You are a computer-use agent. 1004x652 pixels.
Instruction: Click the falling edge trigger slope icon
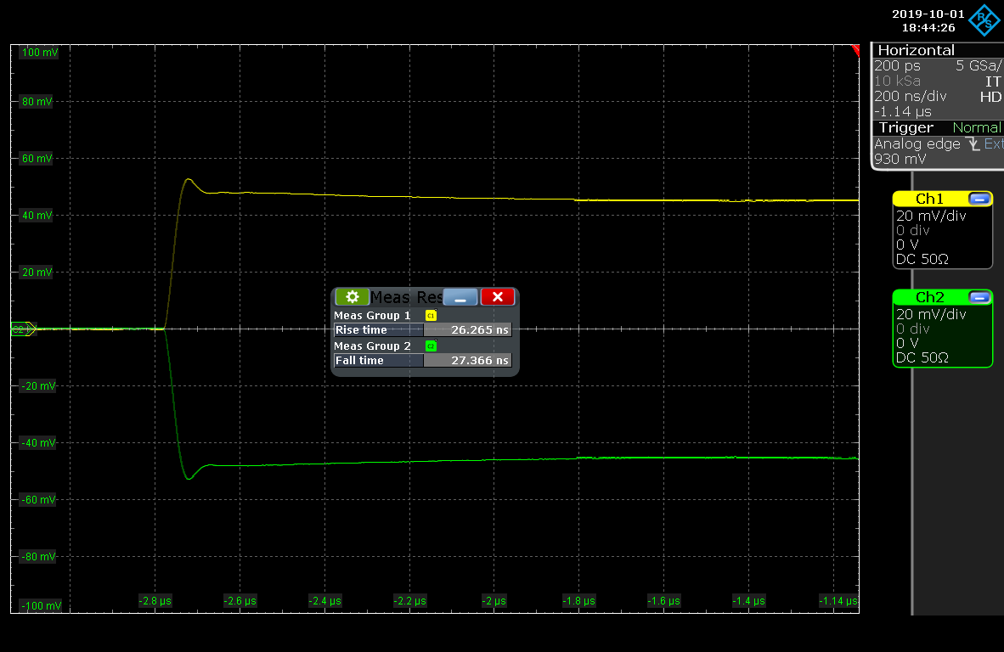[x=973, y=144]
